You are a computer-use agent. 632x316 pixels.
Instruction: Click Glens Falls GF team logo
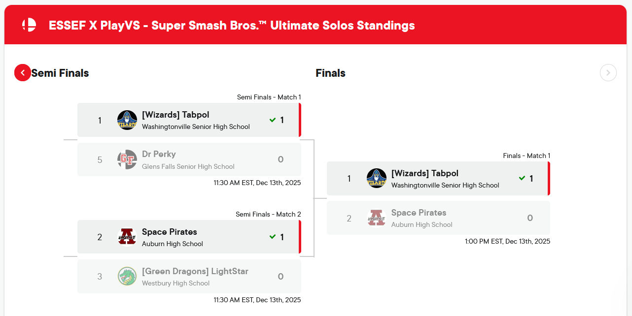pos(127,159)
